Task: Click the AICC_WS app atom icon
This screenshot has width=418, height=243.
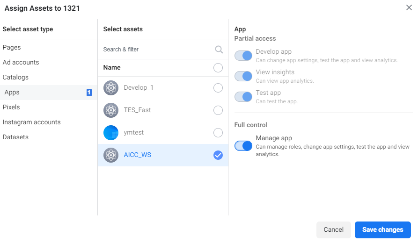Action: (x=111, y=155)
